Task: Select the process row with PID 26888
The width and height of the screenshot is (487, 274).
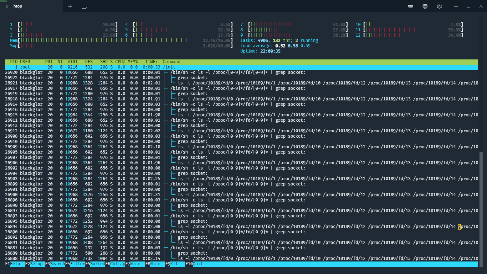Action: pyautogui.click(x=242, y=259)
